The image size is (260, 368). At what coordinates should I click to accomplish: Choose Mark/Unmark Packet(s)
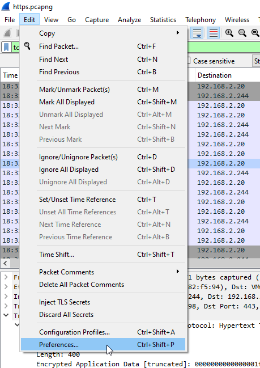click(x=103, y=90)
